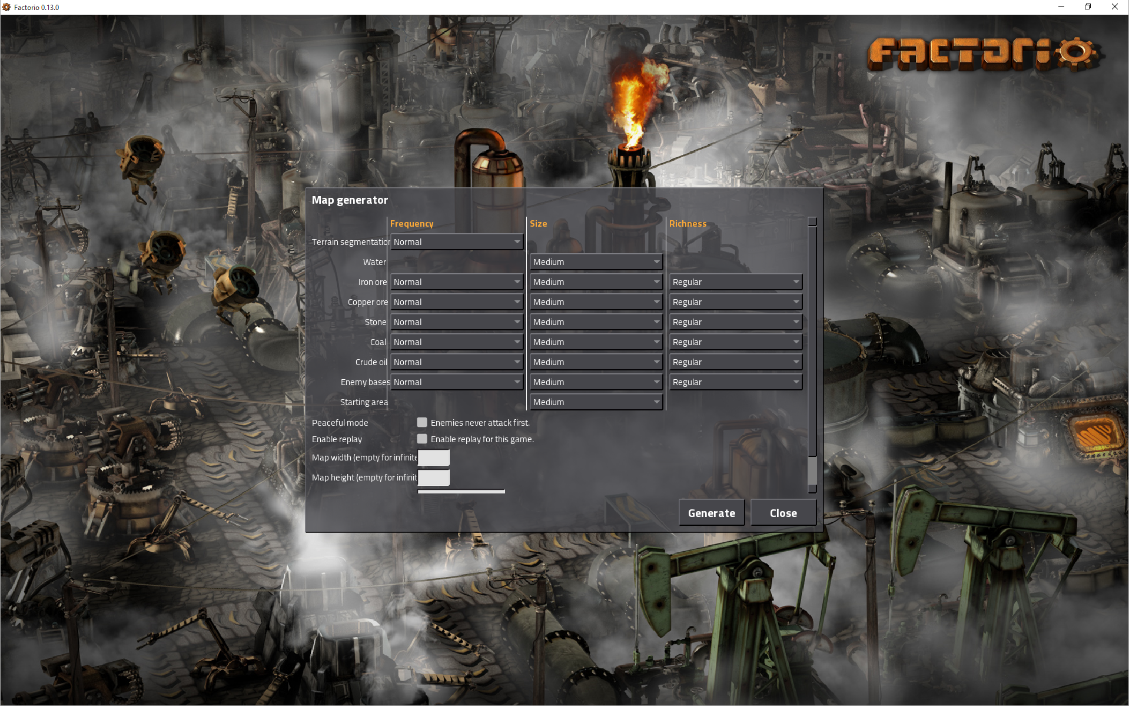Open Coal richness dropdown

pos(736,342)
